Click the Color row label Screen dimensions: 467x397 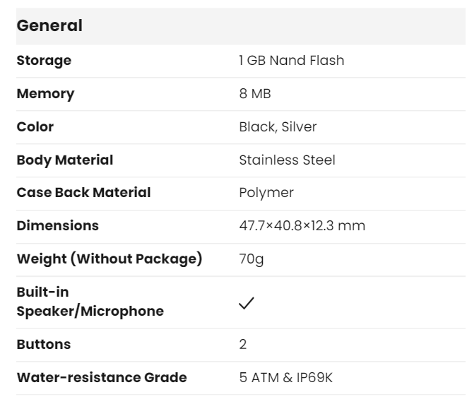pos(35,127)
